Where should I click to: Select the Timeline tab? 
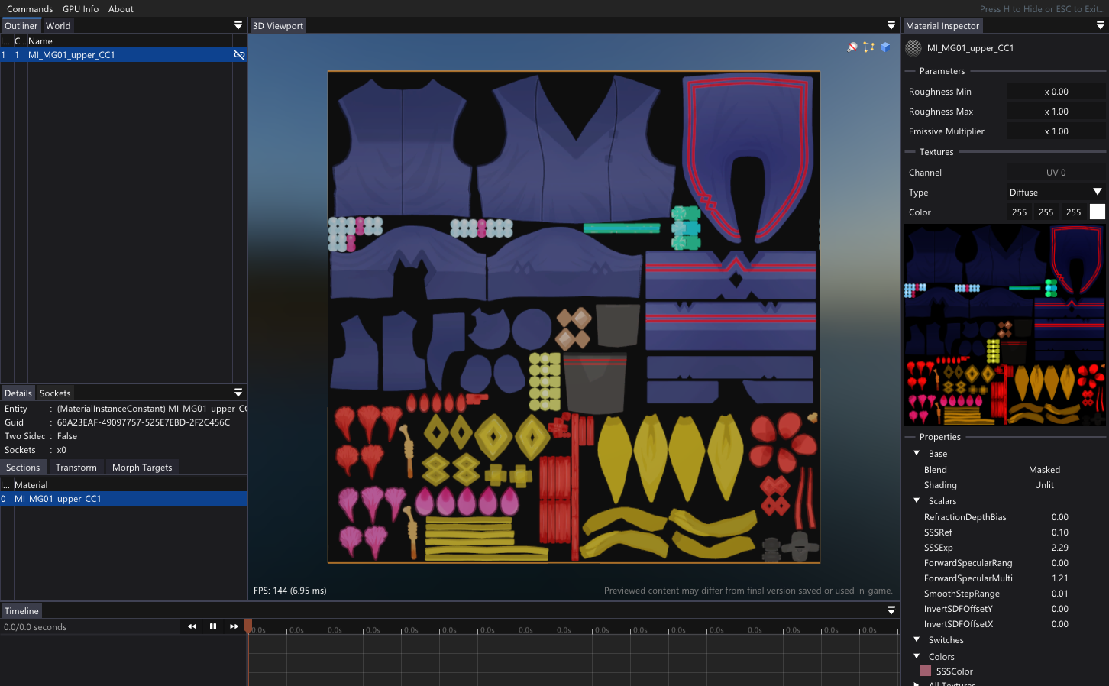(21, 611)
